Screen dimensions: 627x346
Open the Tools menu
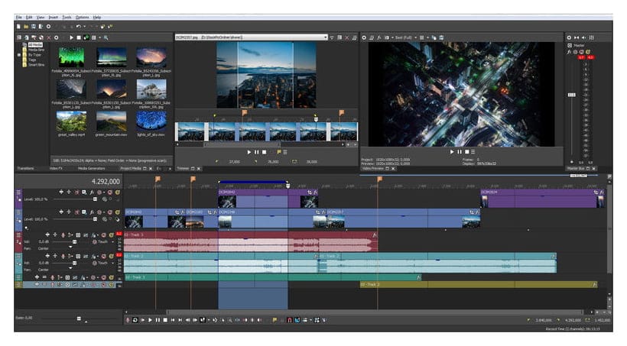click(x=67, y=17)
